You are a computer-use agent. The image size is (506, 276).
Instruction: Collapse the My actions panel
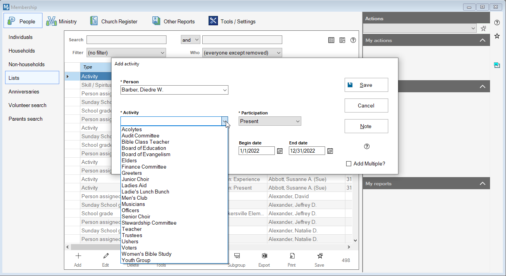(x=482, y=40)
